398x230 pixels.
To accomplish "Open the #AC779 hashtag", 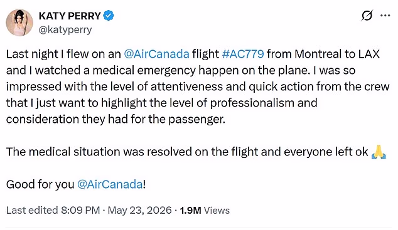I will pyautogui.click(x=243, y=54).
